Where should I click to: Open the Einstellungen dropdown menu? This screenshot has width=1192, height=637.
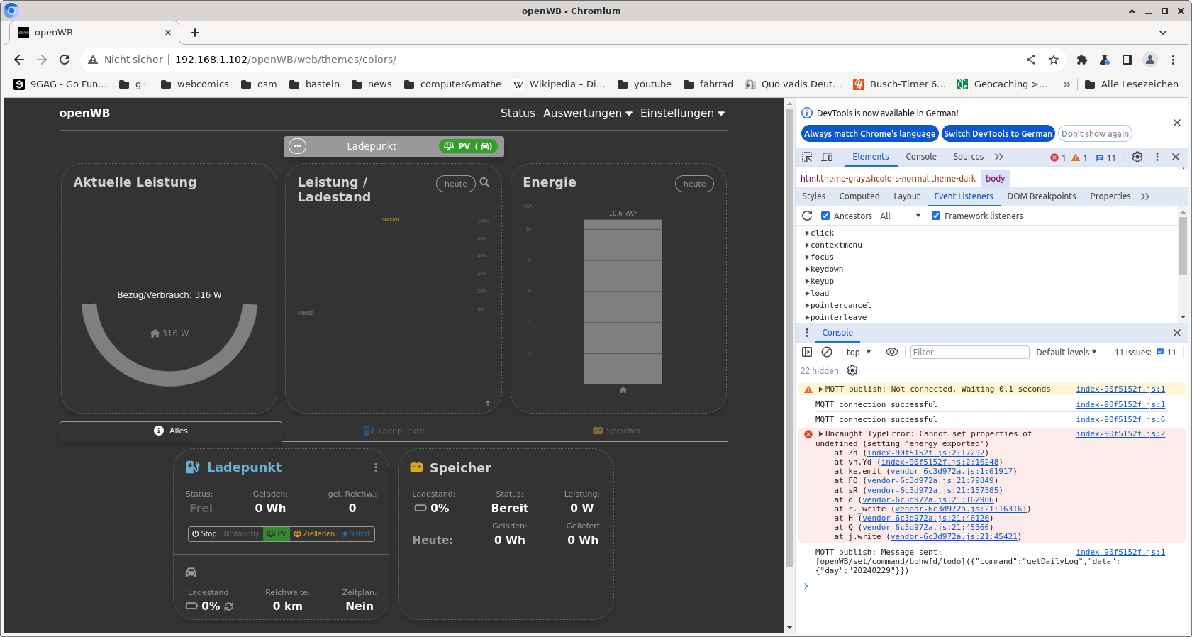682,113
